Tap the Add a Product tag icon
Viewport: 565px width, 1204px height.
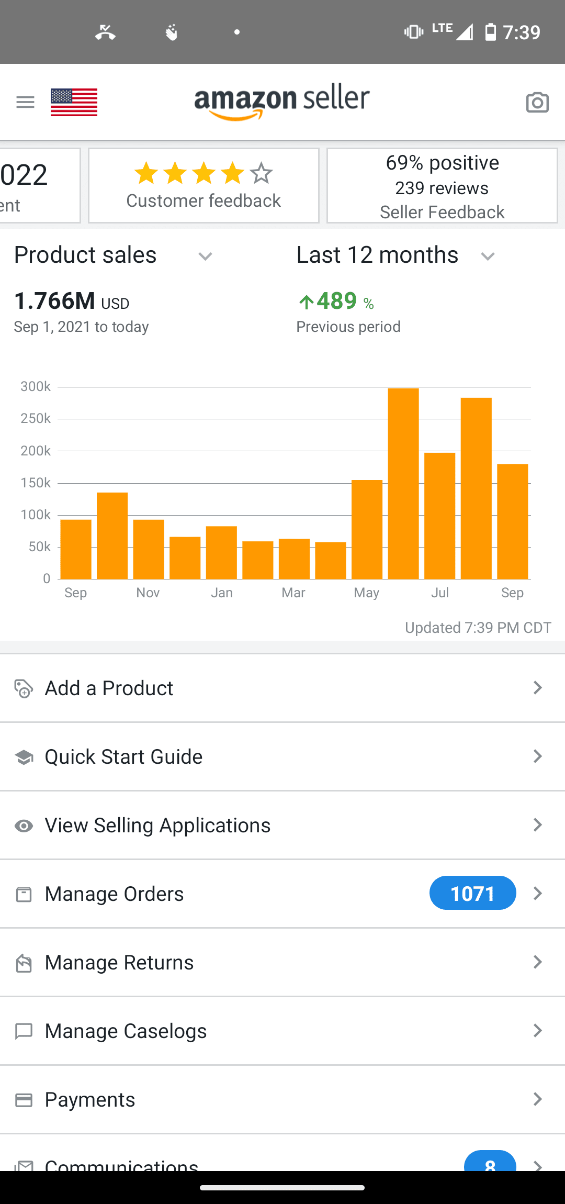click(x=24, y=688)
